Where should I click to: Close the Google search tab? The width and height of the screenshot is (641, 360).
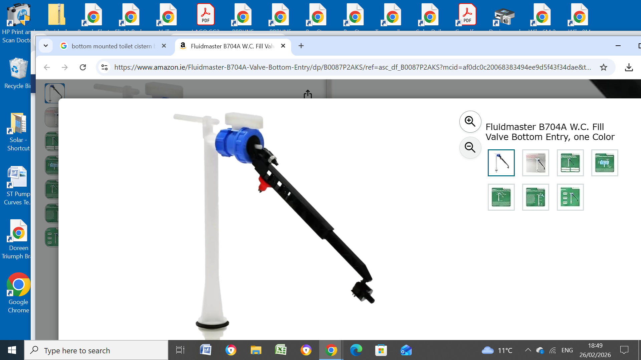164,46
